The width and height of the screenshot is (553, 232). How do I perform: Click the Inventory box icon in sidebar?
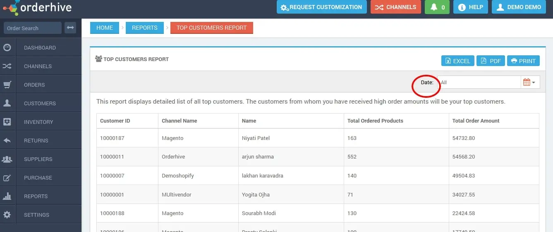click(7, 122)
